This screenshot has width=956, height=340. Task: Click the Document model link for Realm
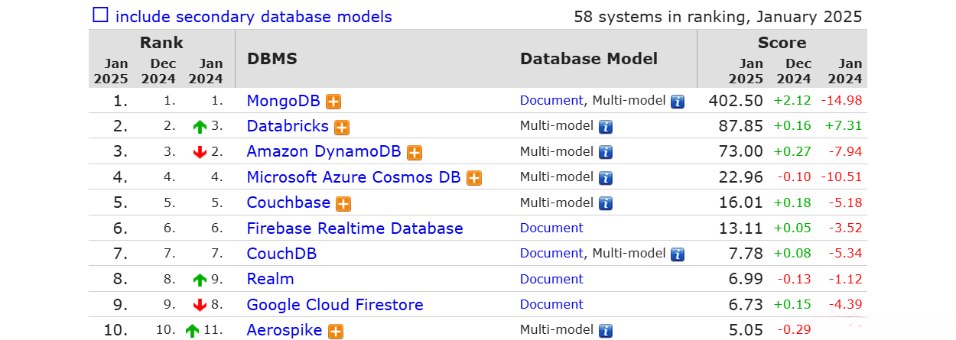[551, 279]
